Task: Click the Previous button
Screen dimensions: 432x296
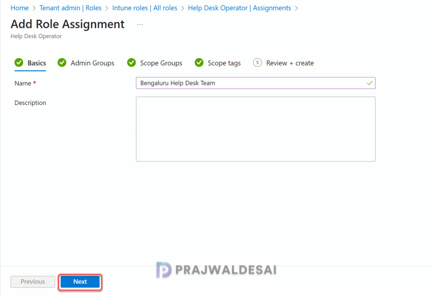Action: [33, 282]
